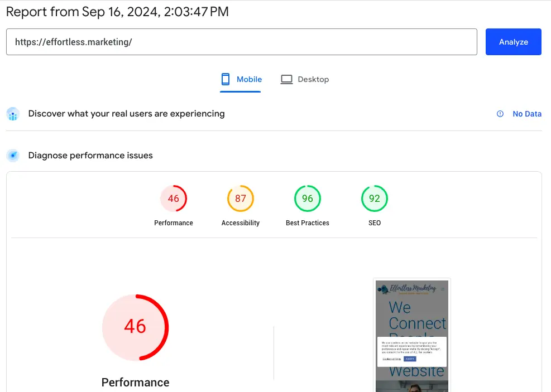Click the real users experience icon
551x392 pixels.
point(13,114)
